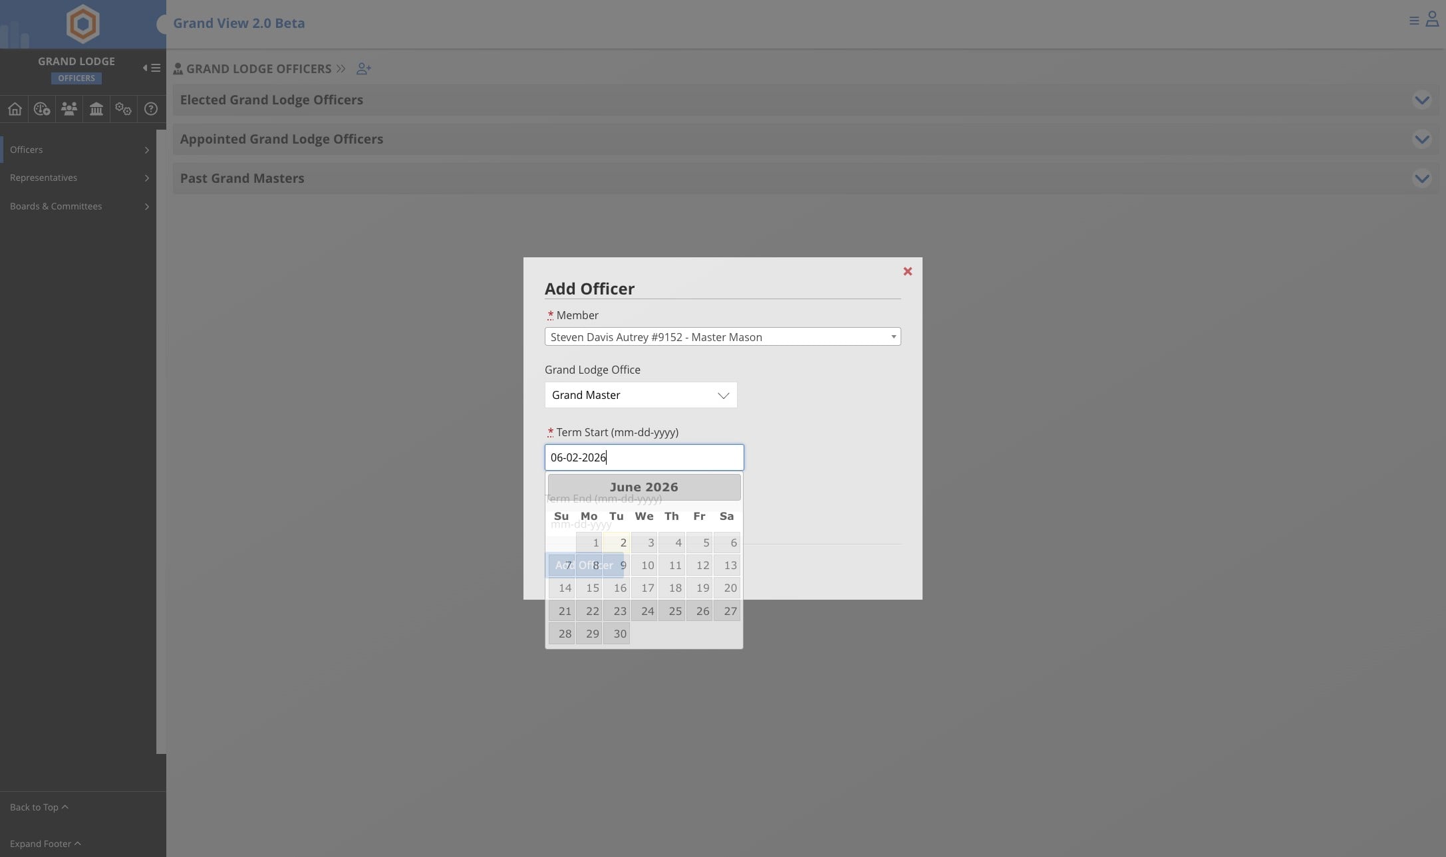This screenshot has height=857, width=1446.
Task: Click the Grand View 2.0 Beta title
Action: coord(239,23)
